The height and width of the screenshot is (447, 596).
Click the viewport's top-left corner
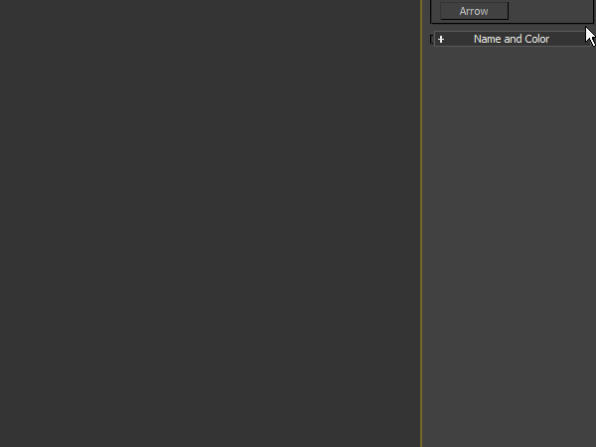pos(4,4)
